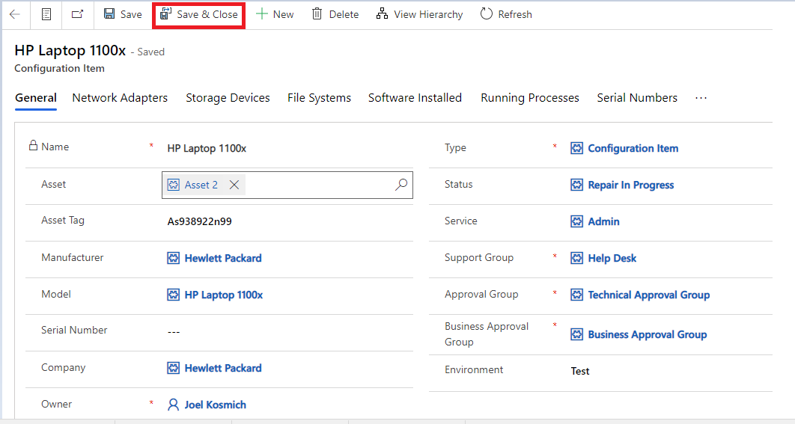Screen dimensions: 795x424
Task: Open Configuration Item Type link
Action: (633, 148)
